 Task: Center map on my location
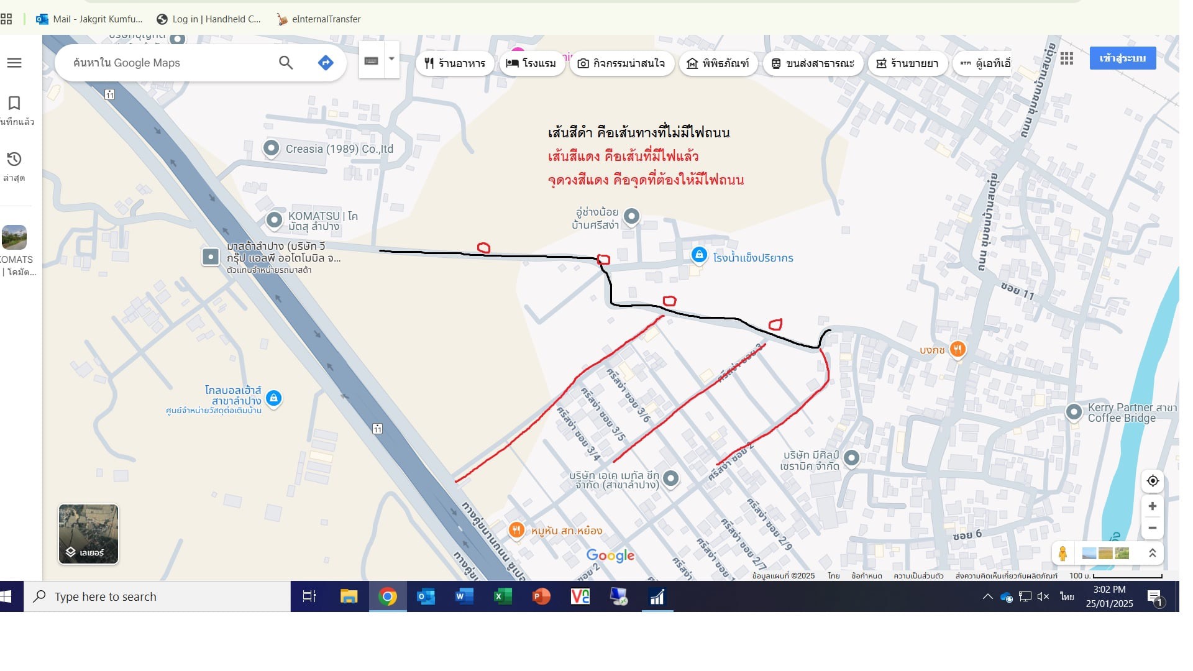[x=1153, y=481]
